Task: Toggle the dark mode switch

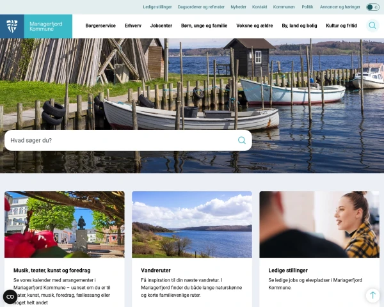Action: click(x=372, y=7)
